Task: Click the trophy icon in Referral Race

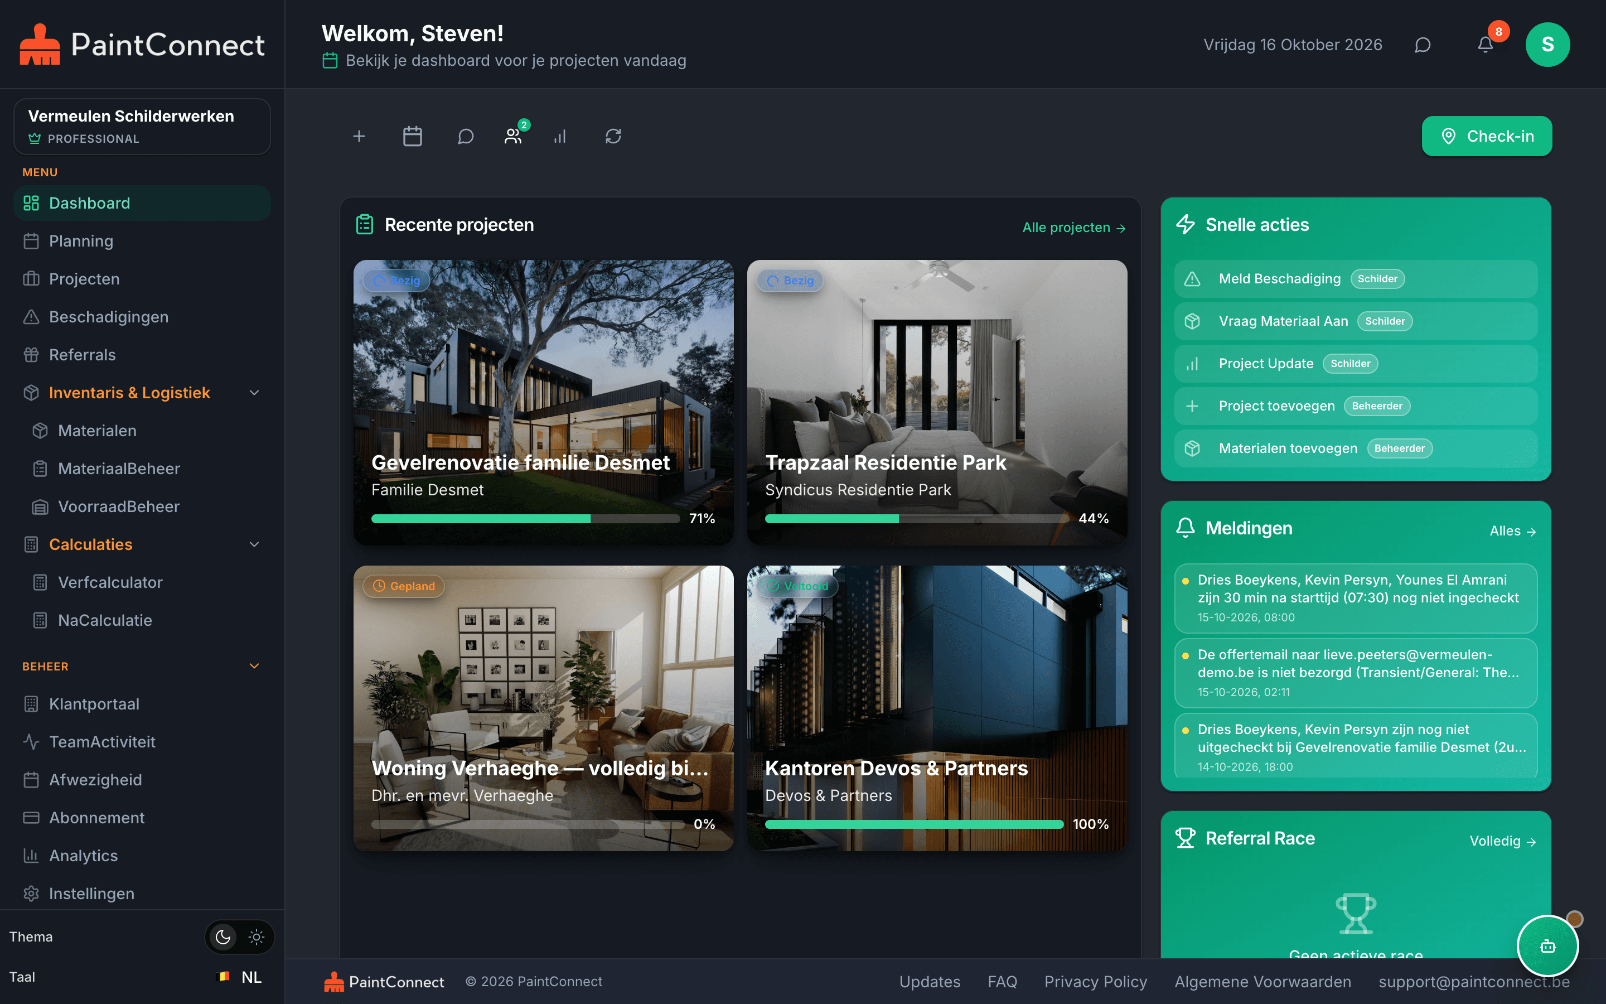Action: pos(1185,838)
